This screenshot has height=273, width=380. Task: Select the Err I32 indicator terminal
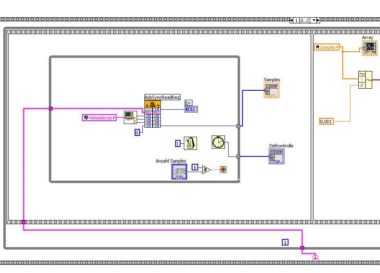pos(191,109)
